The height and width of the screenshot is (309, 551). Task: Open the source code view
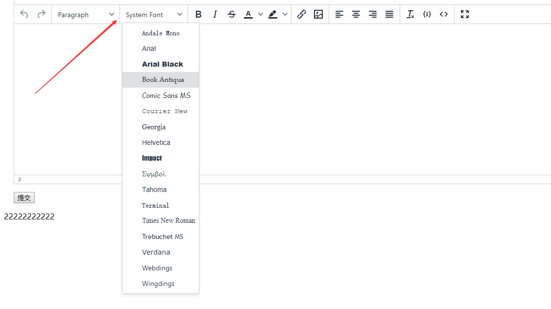tap(444, 14)
